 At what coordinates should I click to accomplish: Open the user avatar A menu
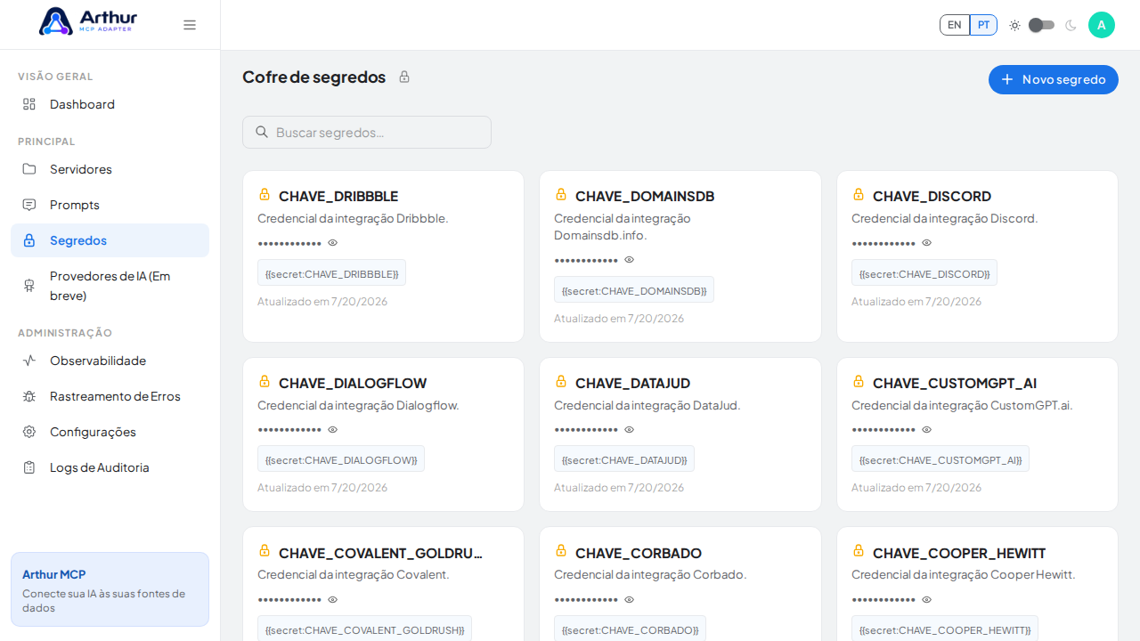[x=1102, y=25]
